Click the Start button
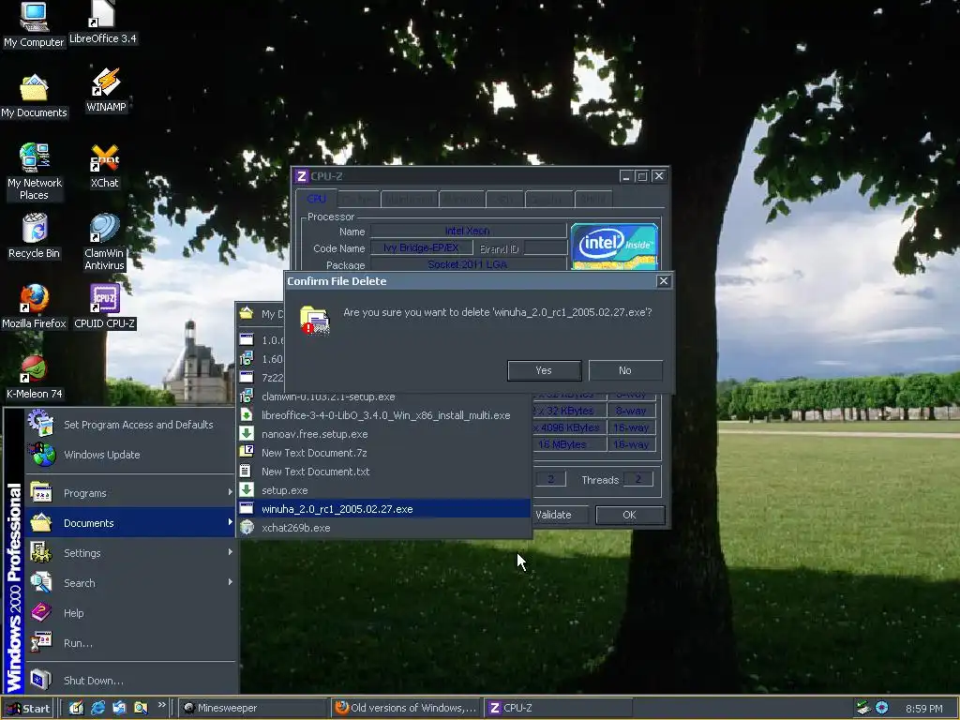 28,708
